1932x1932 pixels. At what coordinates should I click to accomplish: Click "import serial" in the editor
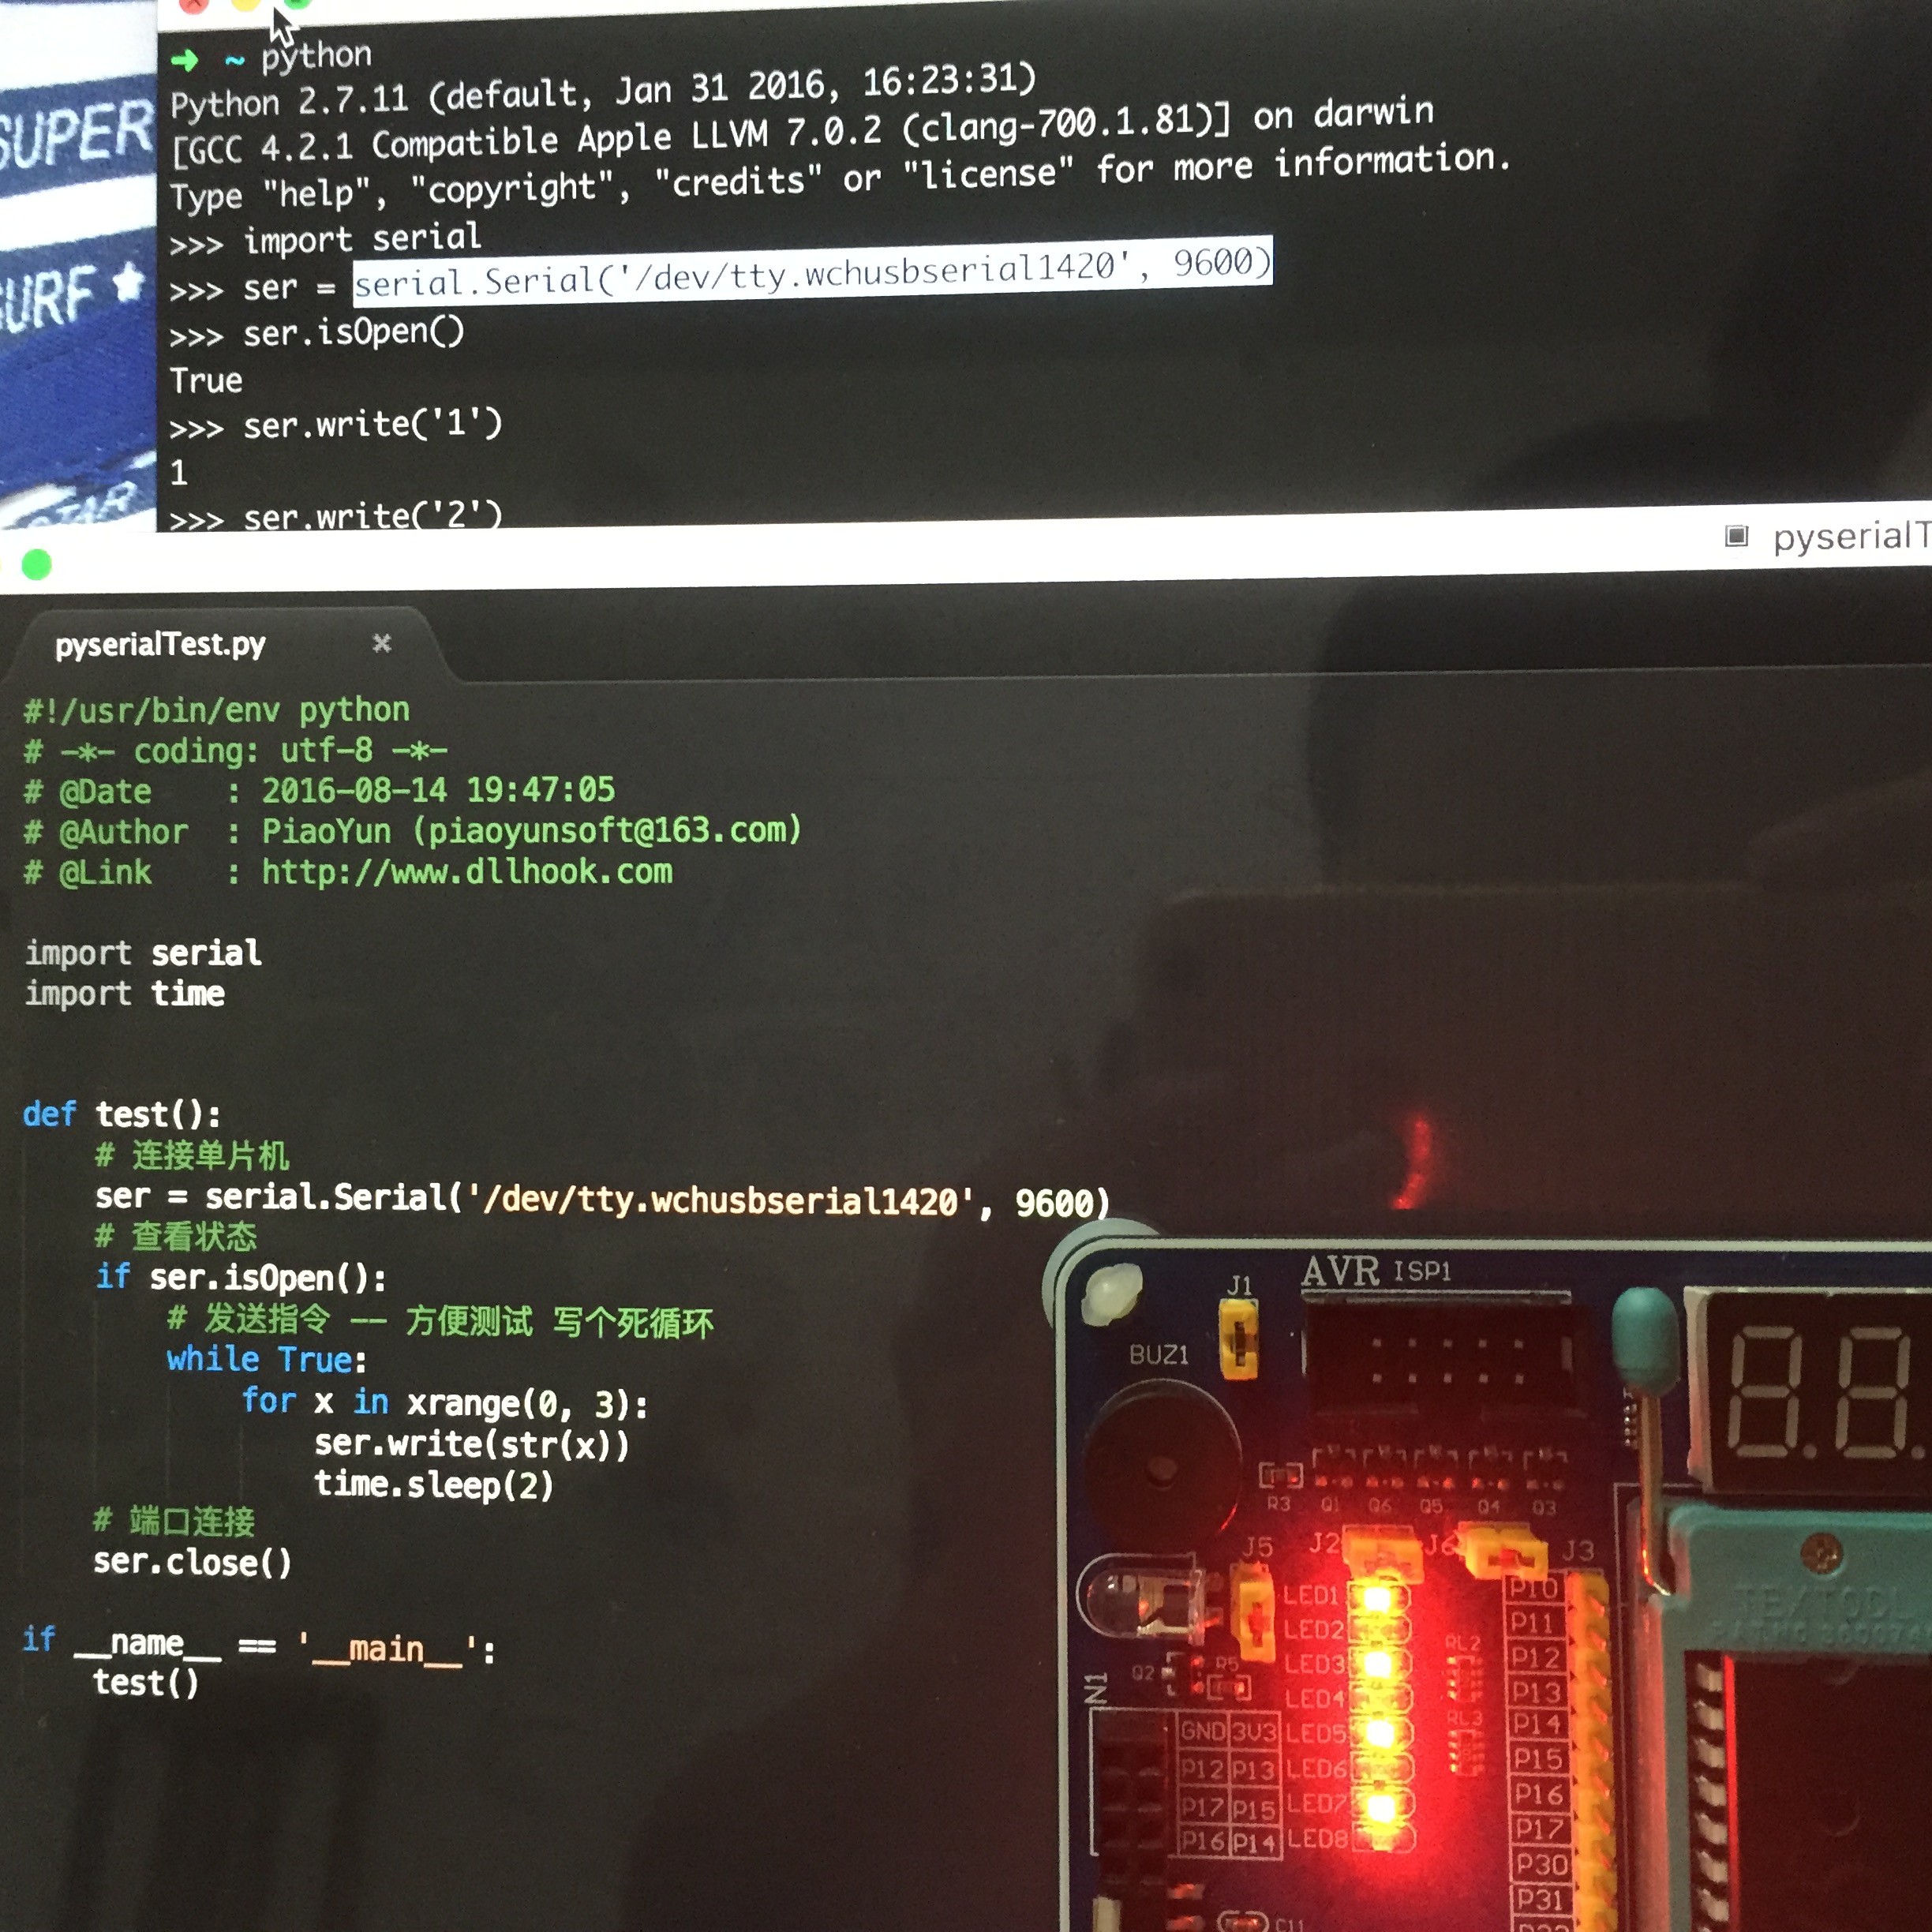point(143,953)
